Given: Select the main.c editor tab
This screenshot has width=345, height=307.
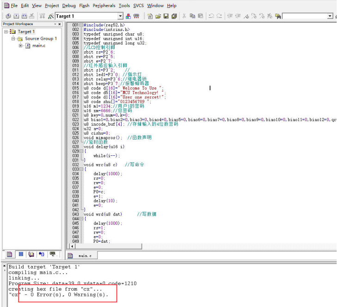Looking at the screenshot, I should 82,256.
